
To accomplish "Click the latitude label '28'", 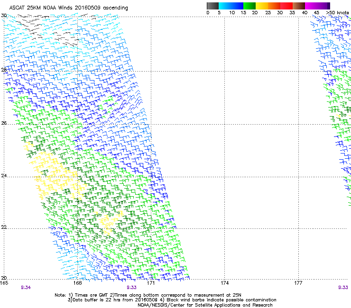I will click(4, 70).
